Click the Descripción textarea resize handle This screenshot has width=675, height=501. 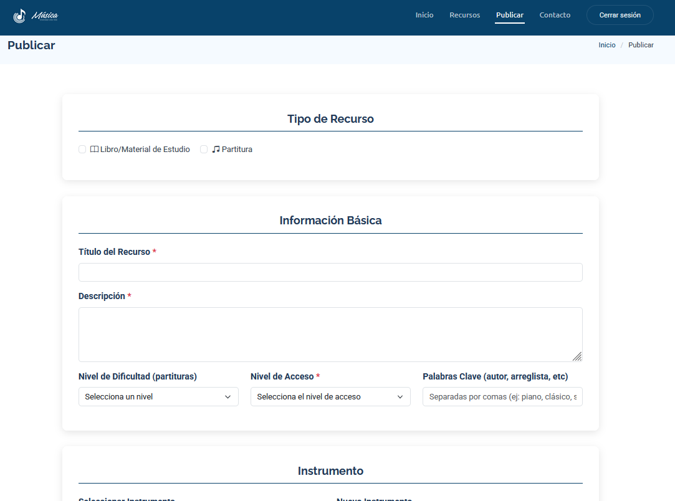point(577,356)
